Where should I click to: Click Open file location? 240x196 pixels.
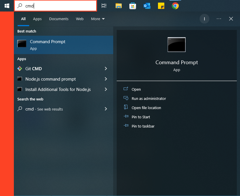point(146,108)
